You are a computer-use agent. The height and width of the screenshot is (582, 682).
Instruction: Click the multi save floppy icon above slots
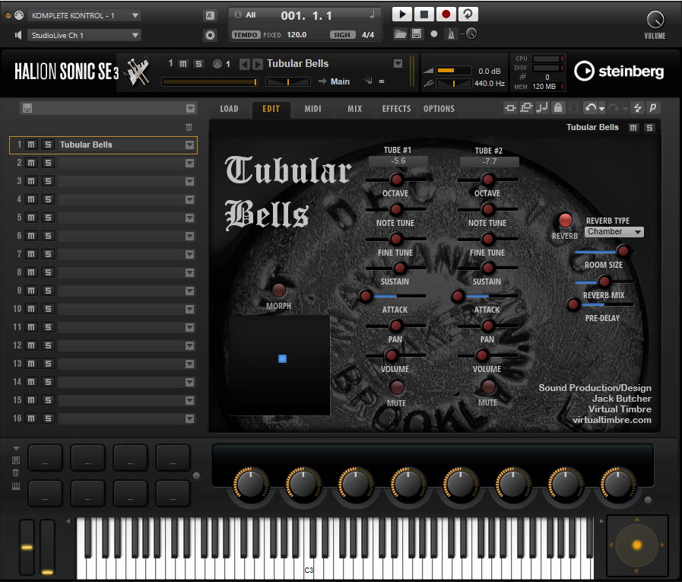point(27,108)
